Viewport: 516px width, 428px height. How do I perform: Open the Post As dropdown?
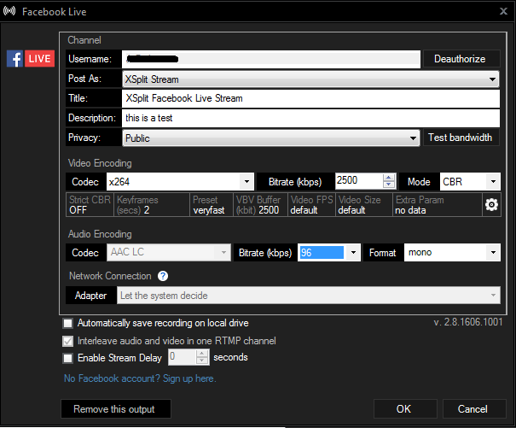[310, 79]
